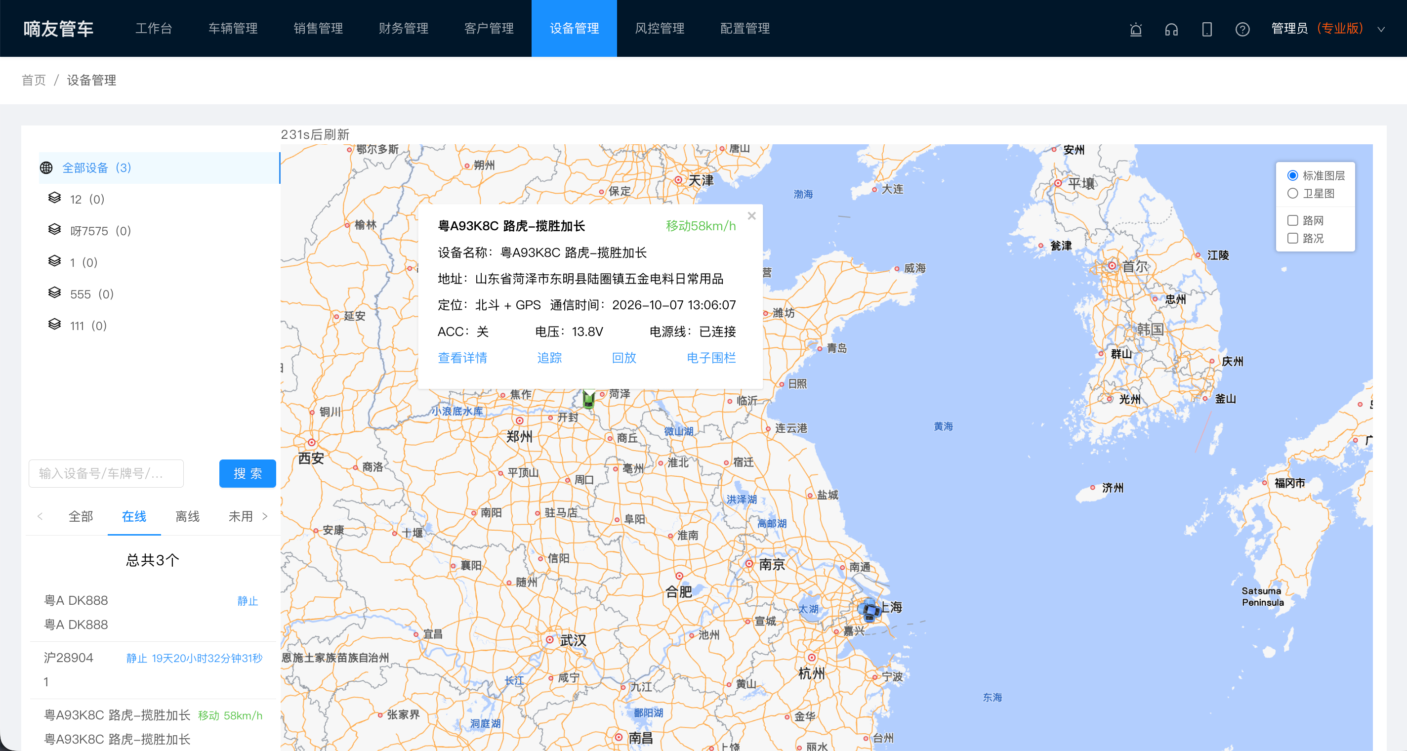1407x751 pixels.
Task: Select the 全部设备 (3) tree item
Action: click(159, 167)
